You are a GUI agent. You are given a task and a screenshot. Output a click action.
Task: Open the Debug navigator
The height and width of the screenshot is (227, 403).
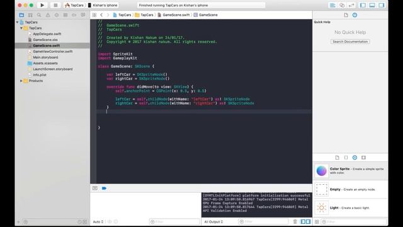[x=65, y=15]
